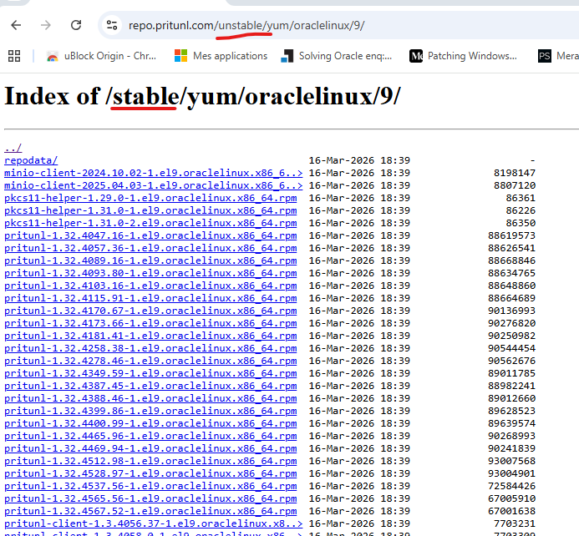This screenshot has height=536, width=579.
Task: Open the repodata/ folder link
Action: pyautogui.click(x=31, y=160)
